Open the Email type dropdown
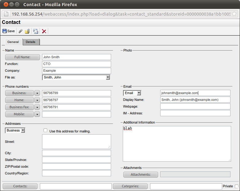The image size is (240, 191). (x=139, y=93)
